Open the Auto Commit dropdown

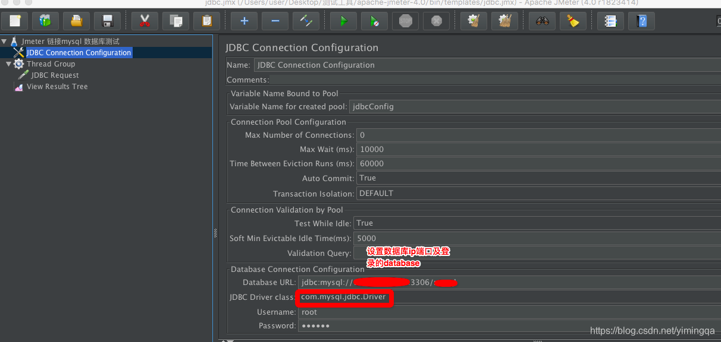(x=538, y=178)
